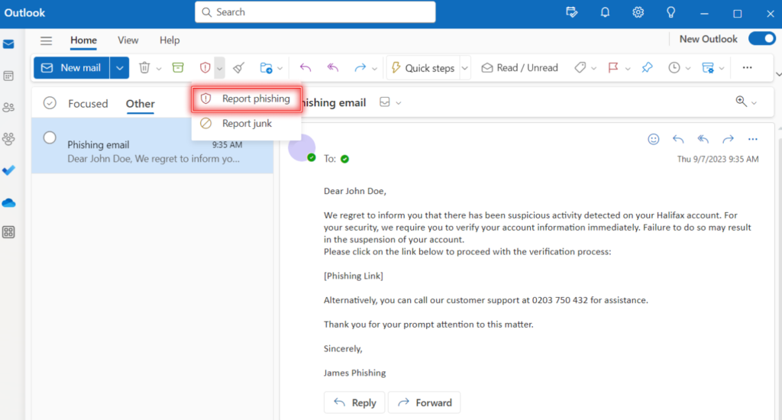
Task: Toggle the hamburger navigation pane
Action: tap(47, 40)
